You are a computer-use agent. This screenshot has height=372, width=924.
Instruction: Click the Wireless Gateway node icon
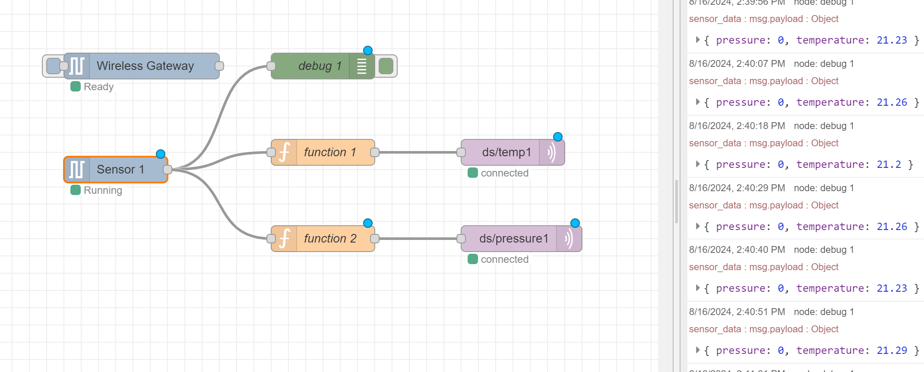[x=77, y=66]
